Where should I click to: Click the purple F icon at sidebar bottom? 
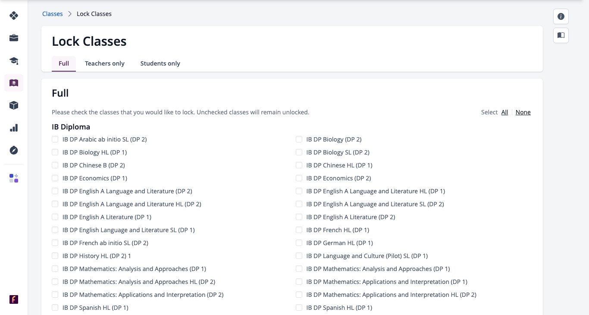coord(14,299)
